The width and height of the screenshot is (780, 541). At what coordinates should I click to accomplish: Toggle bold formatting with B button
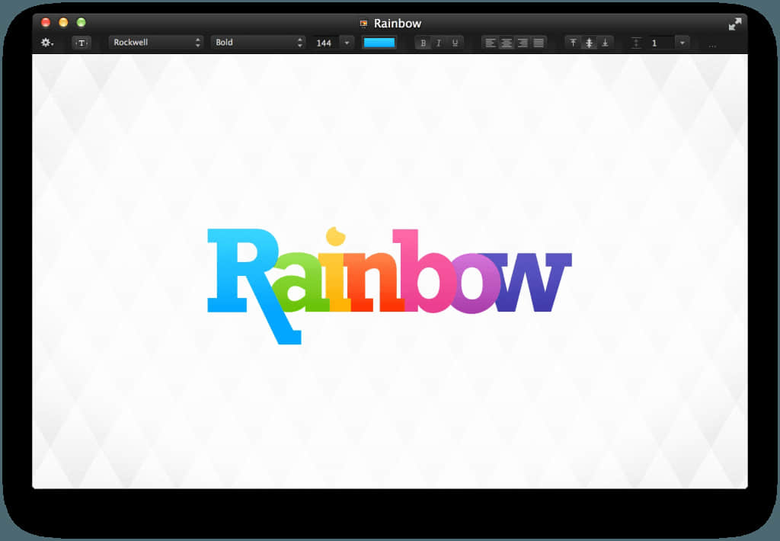point(424,43)
